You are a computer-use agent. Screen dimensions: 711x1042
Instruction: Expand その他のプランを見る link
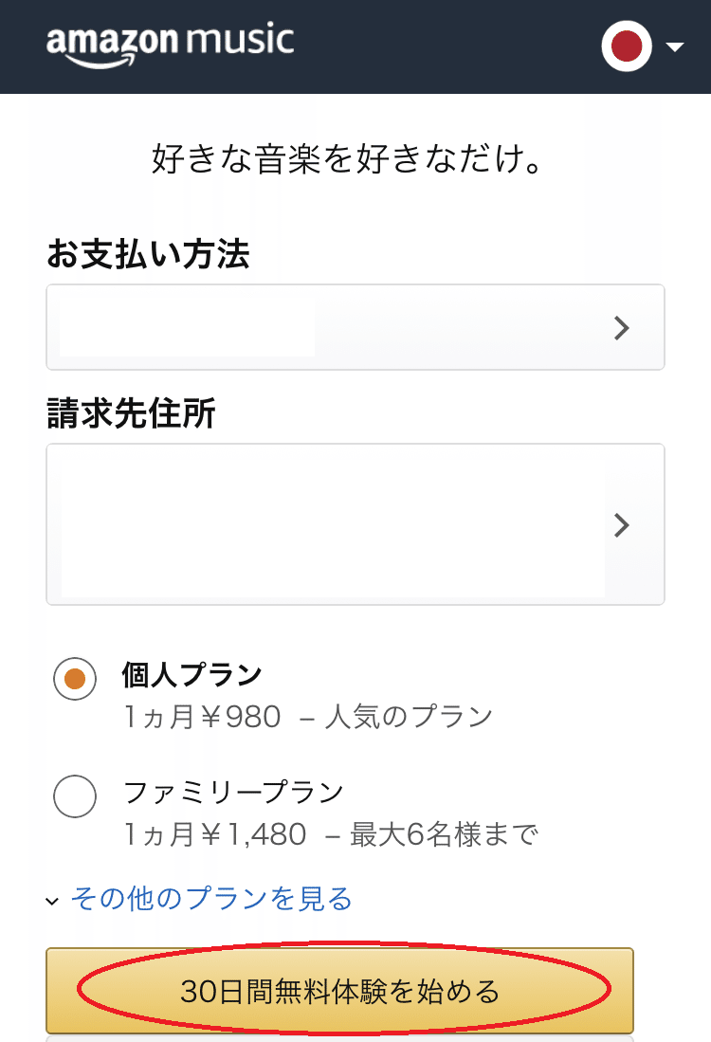[211, 899]
